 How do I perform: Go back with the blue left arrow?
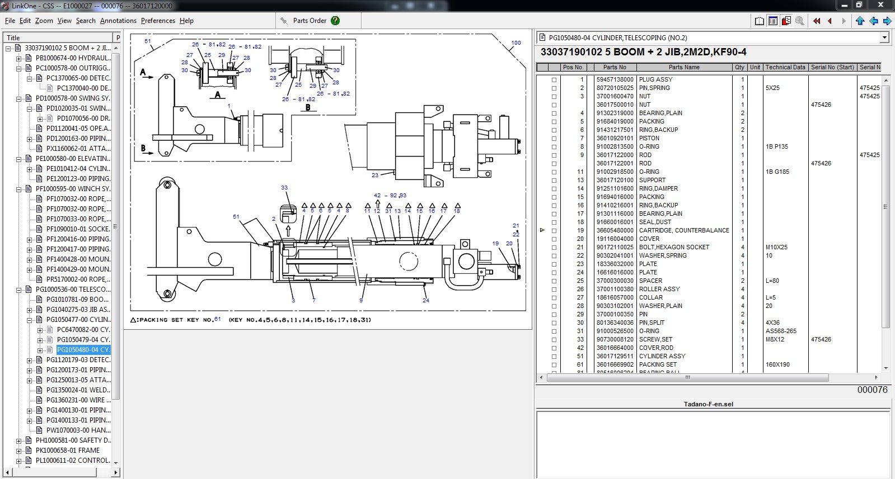click(x=873, y=21)
